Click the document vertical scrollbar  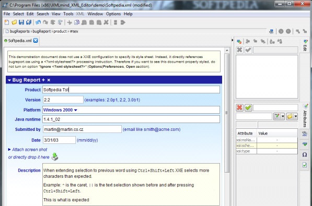point(227,113)
